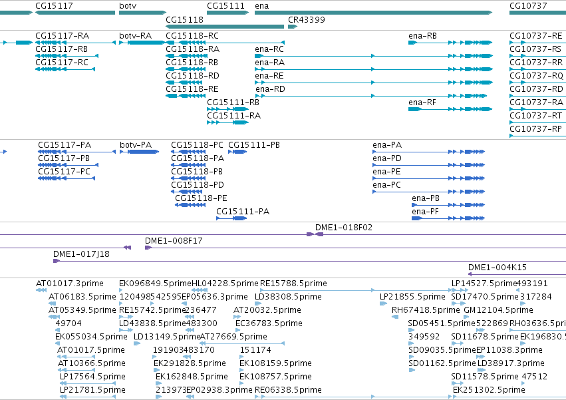Click the ena-RB transcript label
Screen dimensions: 566x400
click(x=423, y=36)
